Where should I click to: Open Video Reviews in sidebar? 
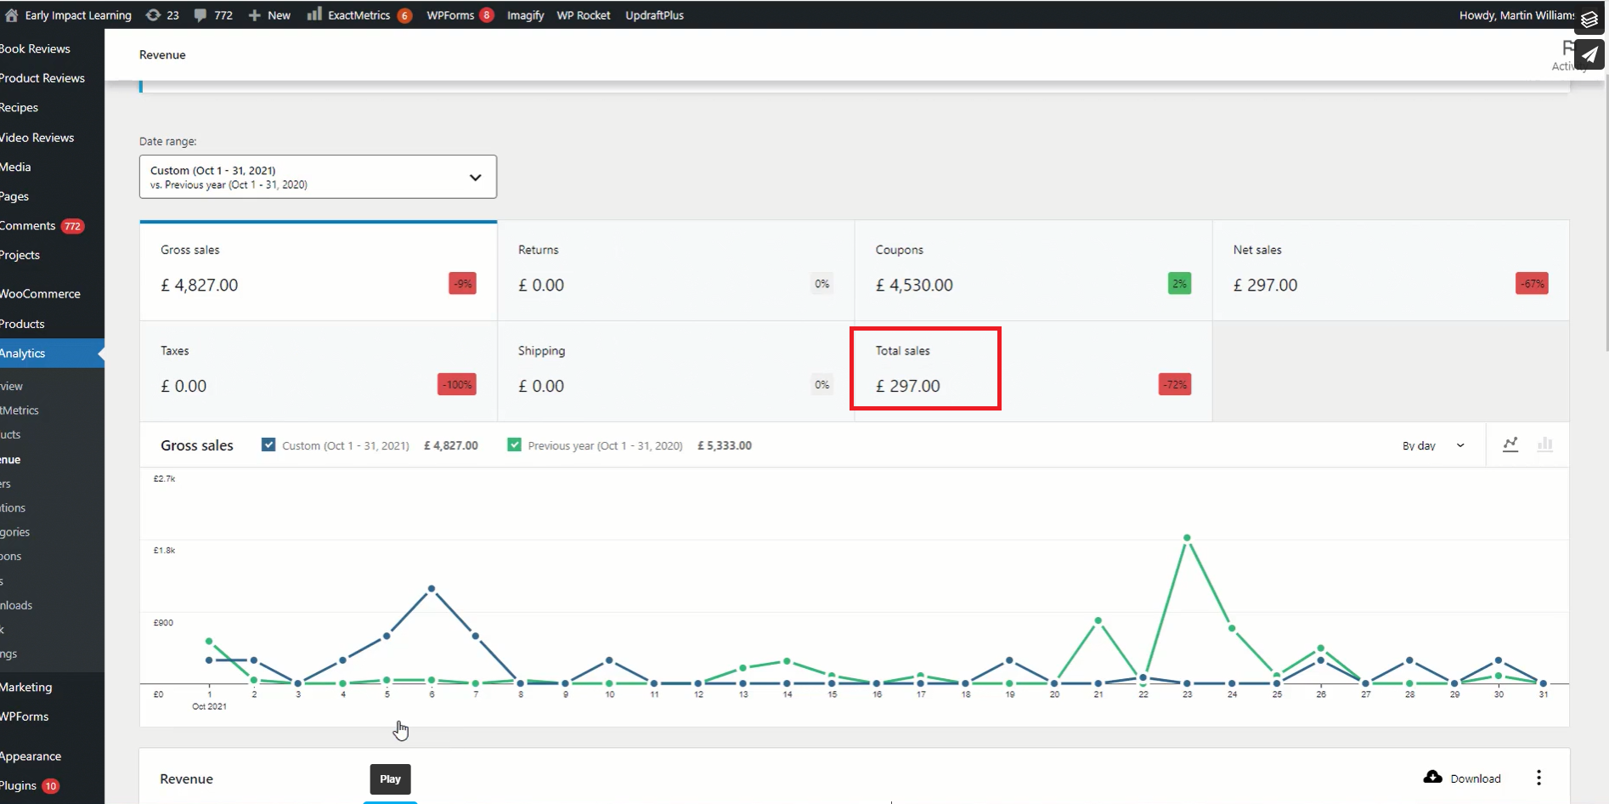(37, 138)
